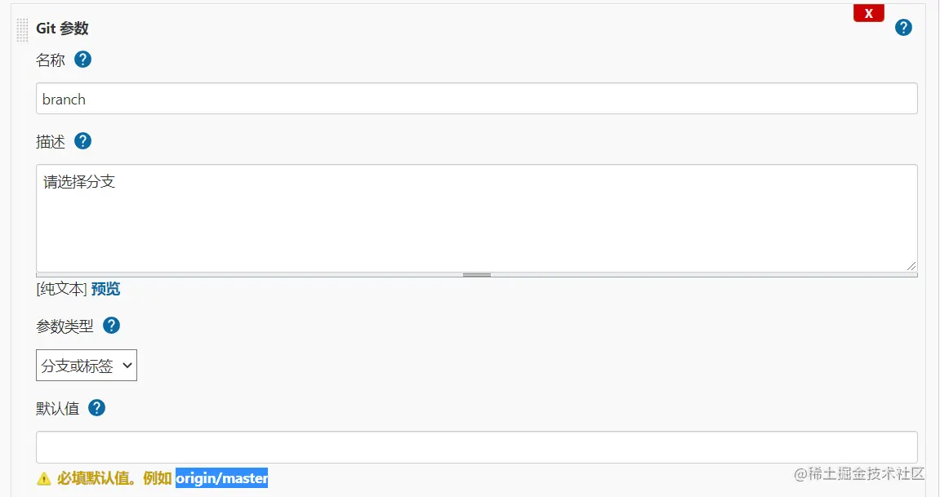Viewport: 940px width, 497px height.
Task: Click the Git 参数 section heading
Action: click(62, 29)
